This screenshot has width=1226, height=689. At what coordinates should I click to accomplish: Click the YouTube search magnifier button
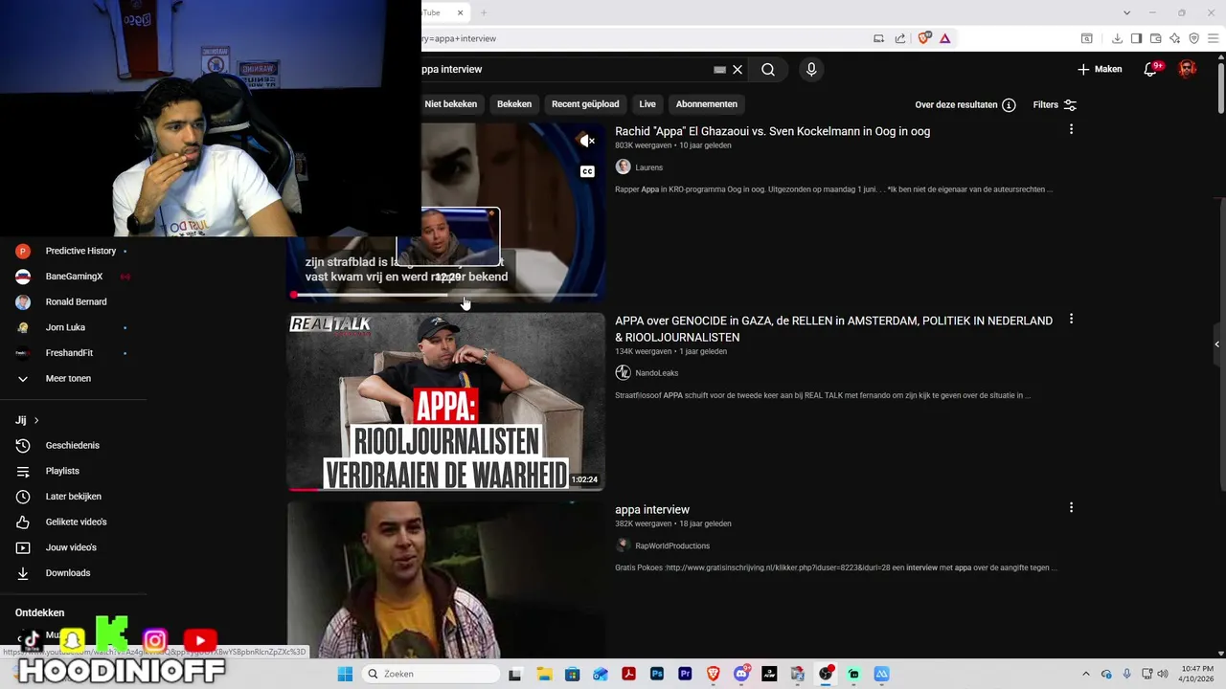click(768, 69)
